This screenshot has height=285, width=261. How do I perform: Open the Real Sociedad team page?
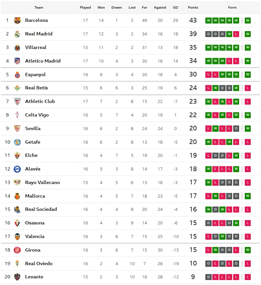pos(41,209)
